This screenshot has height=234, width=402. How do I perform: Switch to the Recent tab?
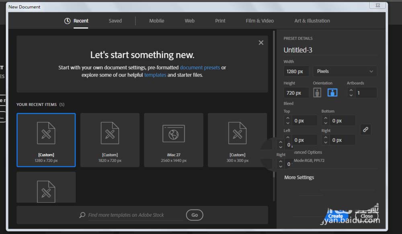[81, 21]
